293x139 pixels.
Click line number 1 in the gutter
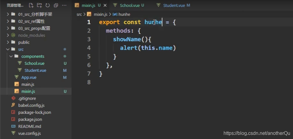89,22
